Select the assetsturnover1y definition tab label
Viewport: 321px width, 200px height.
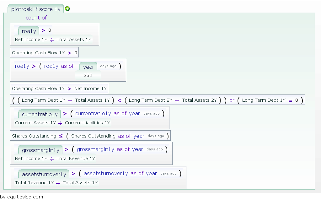pos(44,174)
